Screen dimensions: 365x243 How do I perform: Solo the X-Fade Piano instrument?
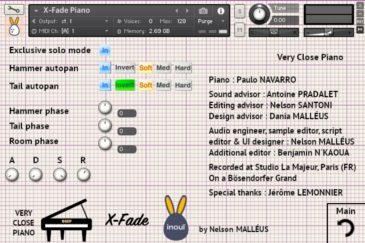pyautogui.click(x=239, y=12)
